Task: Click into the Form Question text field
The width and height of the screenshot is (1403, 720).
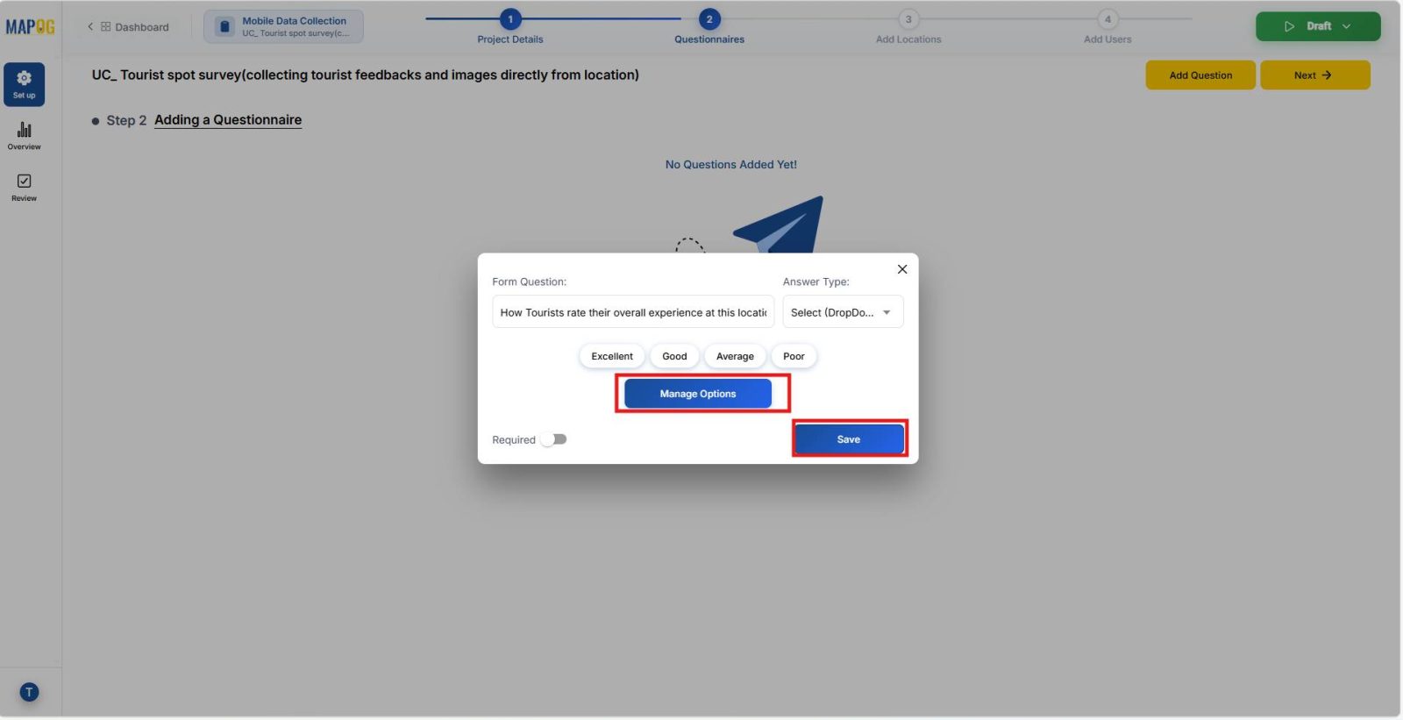Action: 632,312
